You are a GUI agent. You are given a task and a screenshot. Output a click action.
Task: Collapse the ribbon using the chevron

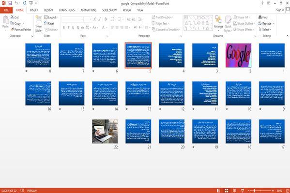point(288,36)
